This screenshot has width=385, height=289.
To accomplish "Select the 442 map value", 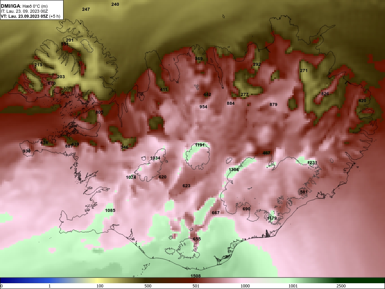I will tap(207, 94).
